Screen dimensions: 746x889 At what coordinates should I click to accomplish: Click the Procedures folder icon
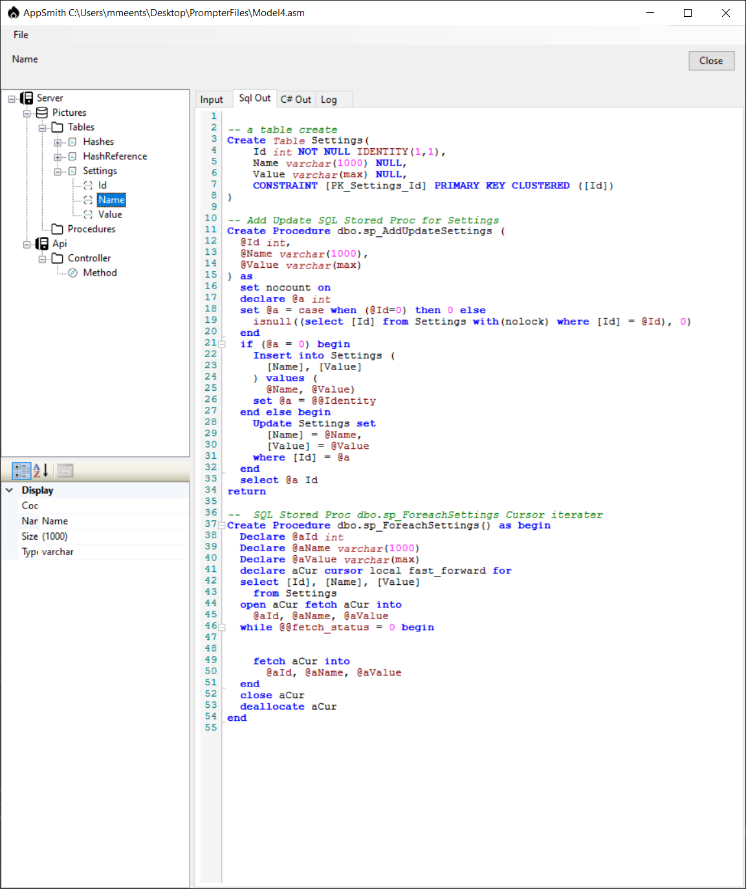pyautogui.click(x=57, y=228)
